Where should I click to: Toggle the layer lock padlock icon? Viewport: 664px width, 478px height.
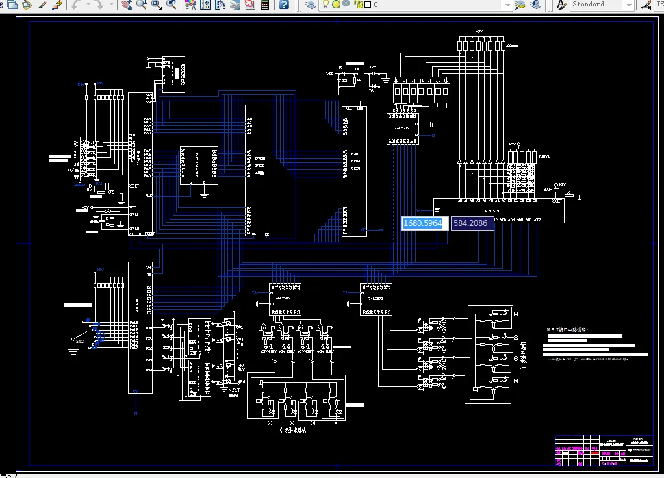pos(358,5)
